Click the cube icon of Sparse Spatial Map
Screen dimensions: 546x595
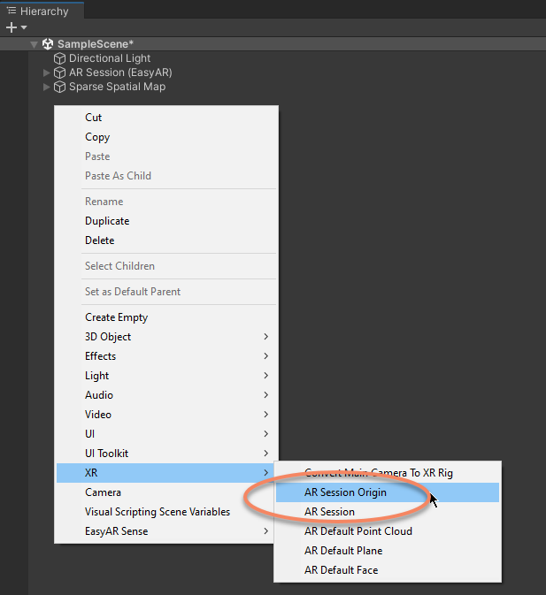click(59, 87)
